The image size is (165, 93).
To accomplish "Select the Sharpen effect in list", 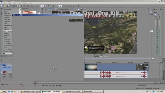I will tap(6, 29).
